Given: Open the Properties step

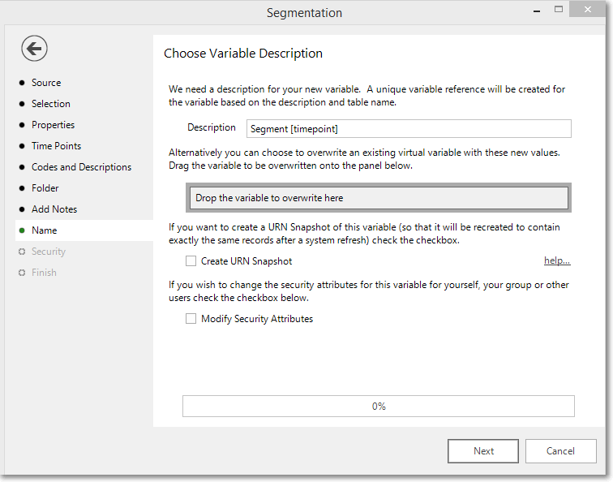Looking at the screenshot, I should tap(53, 125).
